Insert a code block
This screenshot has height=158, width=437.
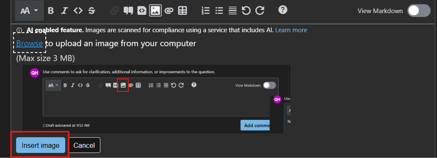(142, 11)
